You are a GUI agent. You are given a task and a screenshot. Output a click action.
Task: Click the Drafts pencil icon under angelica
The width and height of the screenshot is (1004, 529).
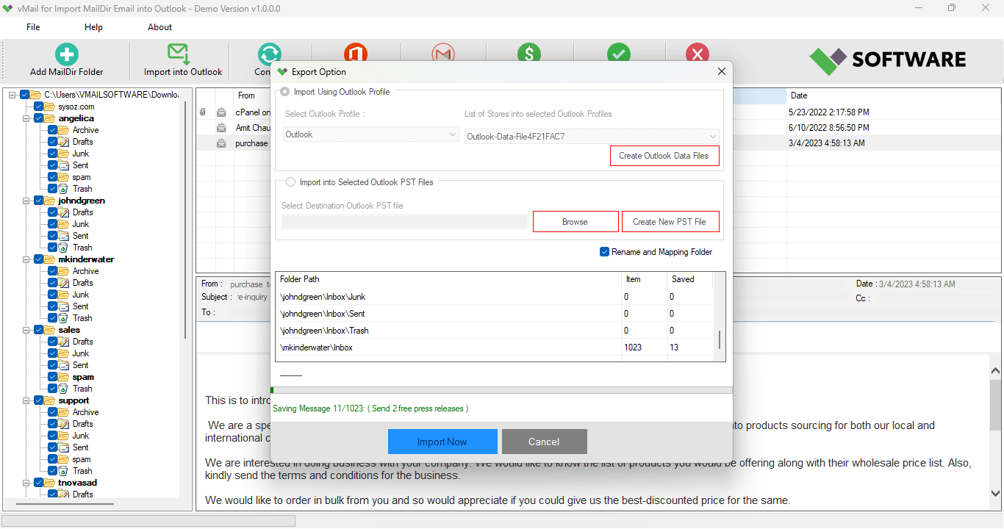(65, 142)
